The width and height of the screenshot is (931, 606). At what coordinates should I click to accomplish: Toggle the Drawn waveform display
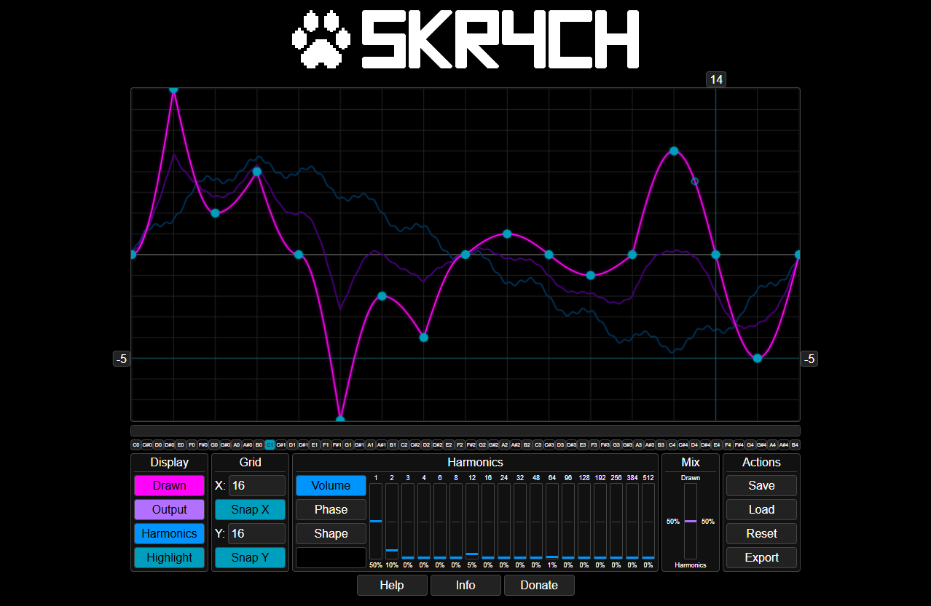(169, 485)
